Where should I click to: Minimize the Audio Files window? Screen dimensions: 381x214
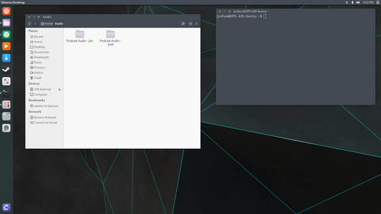[x=34, y=17]
